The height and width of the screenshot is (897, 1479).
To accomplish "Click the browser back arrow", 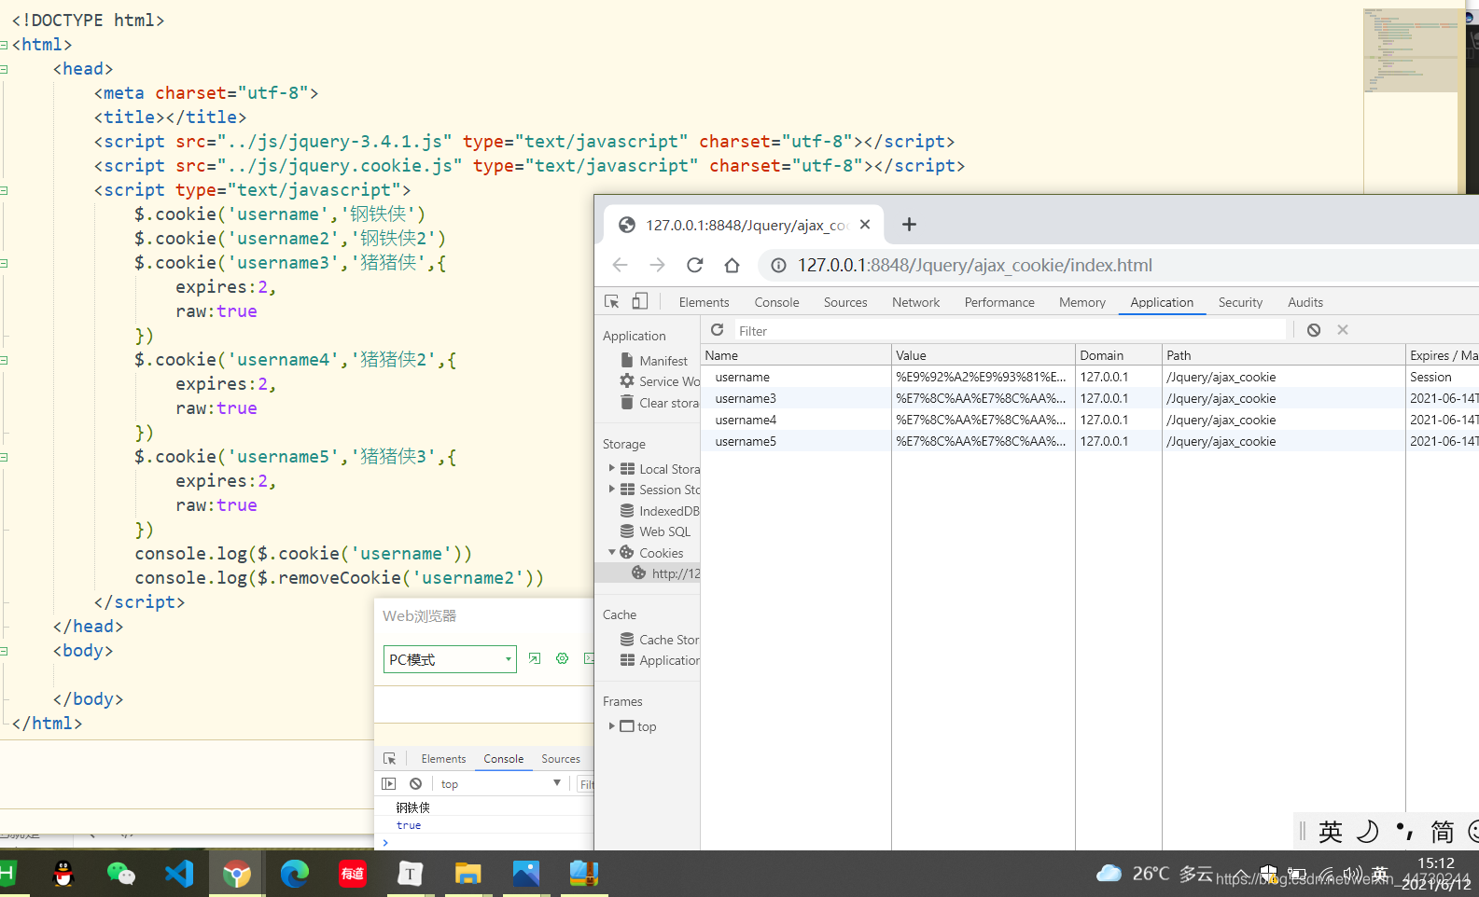I will [x=620, y=265].
